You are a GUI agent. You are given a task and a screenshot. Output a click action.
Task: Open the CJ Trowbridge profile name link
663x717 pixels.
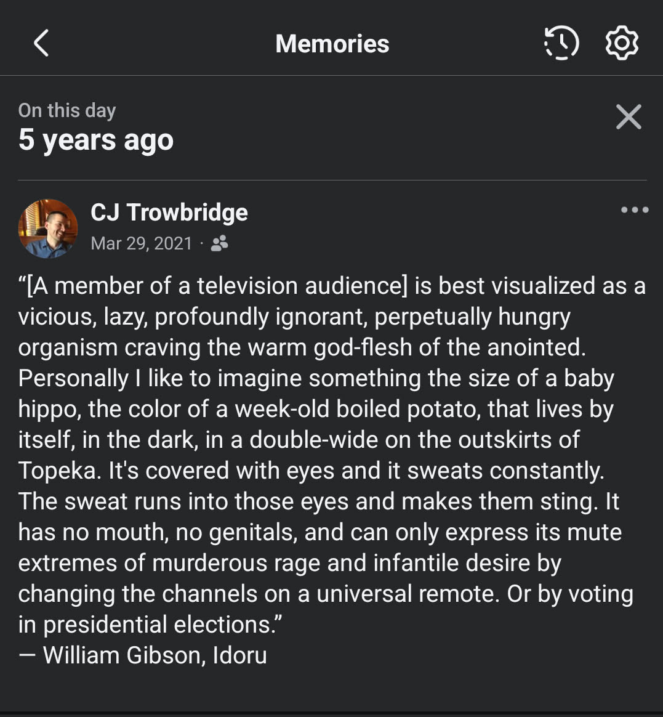coord(169,213)
